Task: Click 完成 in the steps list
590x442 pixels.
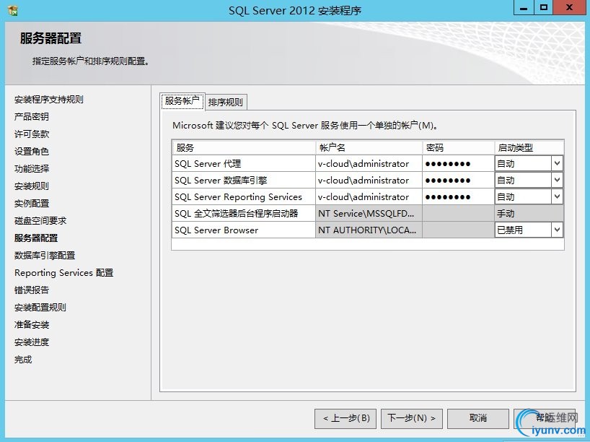Action: pyautogui.click(x=23, y=360)
